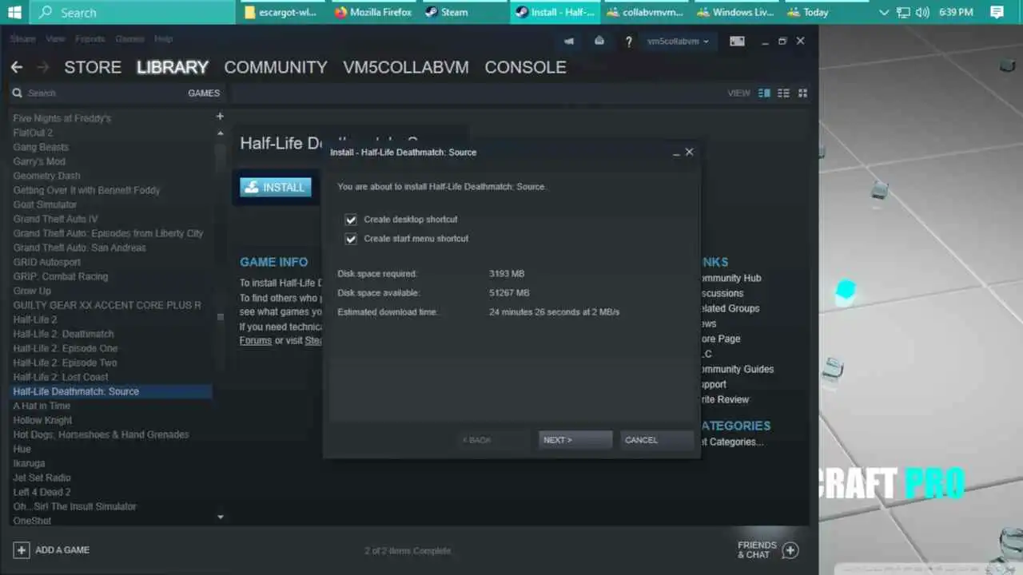This screenshot has height=575, width=1023.
Task: Click the plus icon above game list
Action: pyautogui.click(x=220, y=116)
